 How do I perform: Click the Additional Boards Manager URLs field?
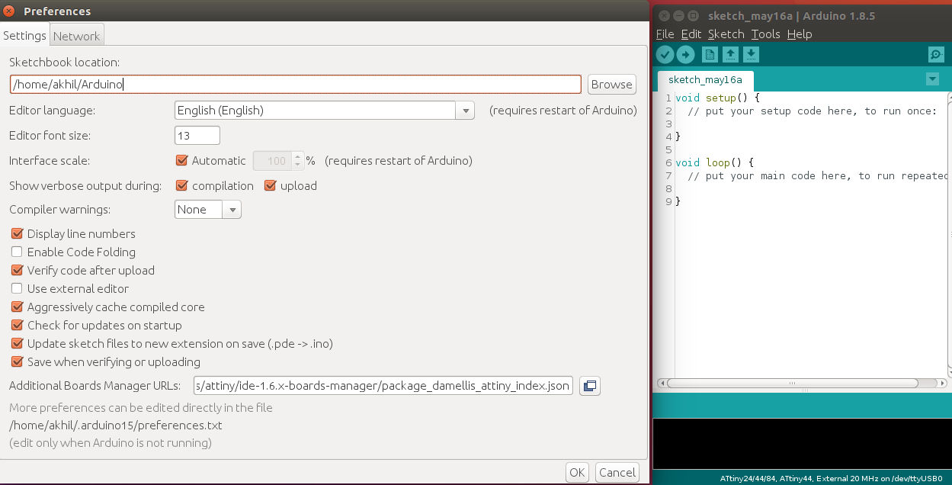(x=383, y=386)
